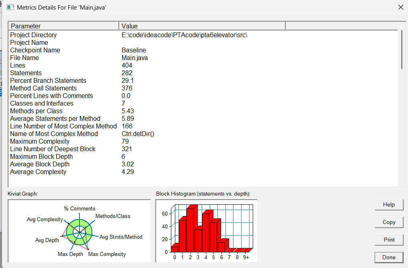Click the value 4.29

pos(128,172)
